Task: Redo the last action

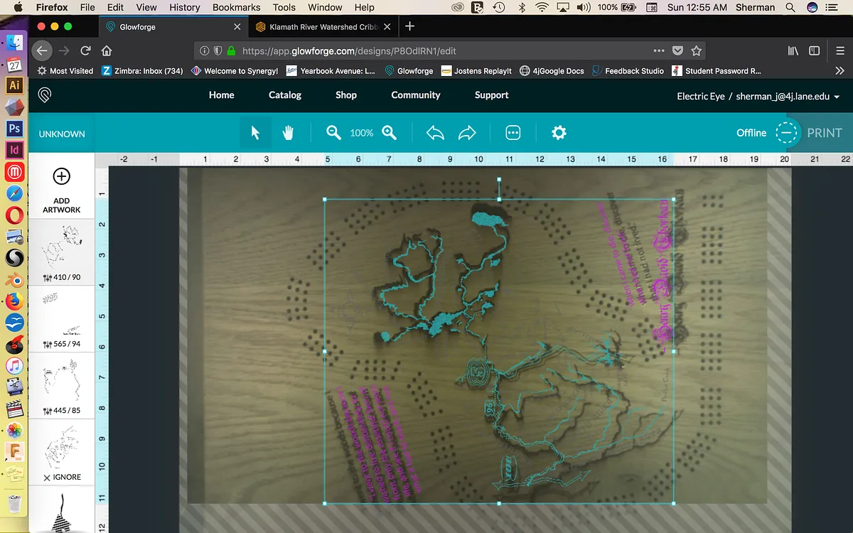Action: [x=467, y=133]
